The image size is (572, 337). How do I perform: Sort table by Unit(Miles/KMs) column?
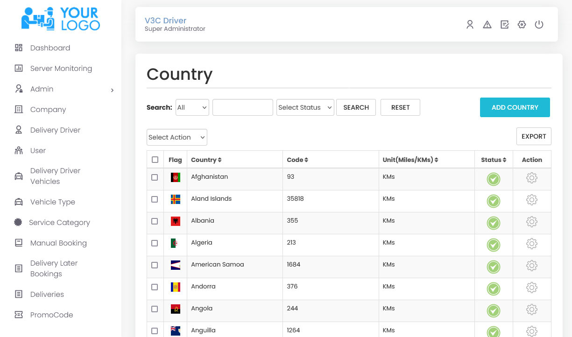click(410, 160)
